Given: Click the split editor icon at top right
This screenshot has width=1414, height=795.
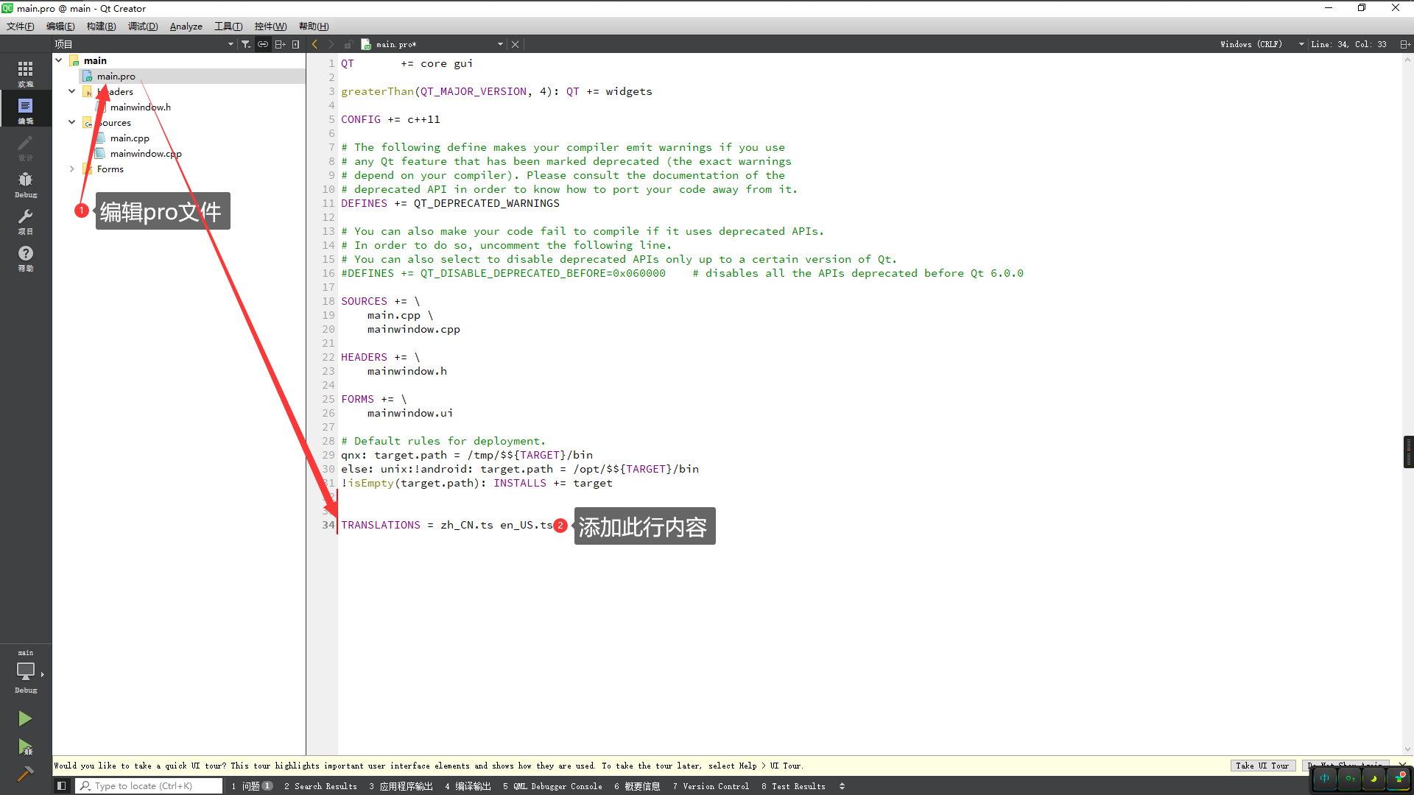Looking at the screenshot, I should point(1405,44).
